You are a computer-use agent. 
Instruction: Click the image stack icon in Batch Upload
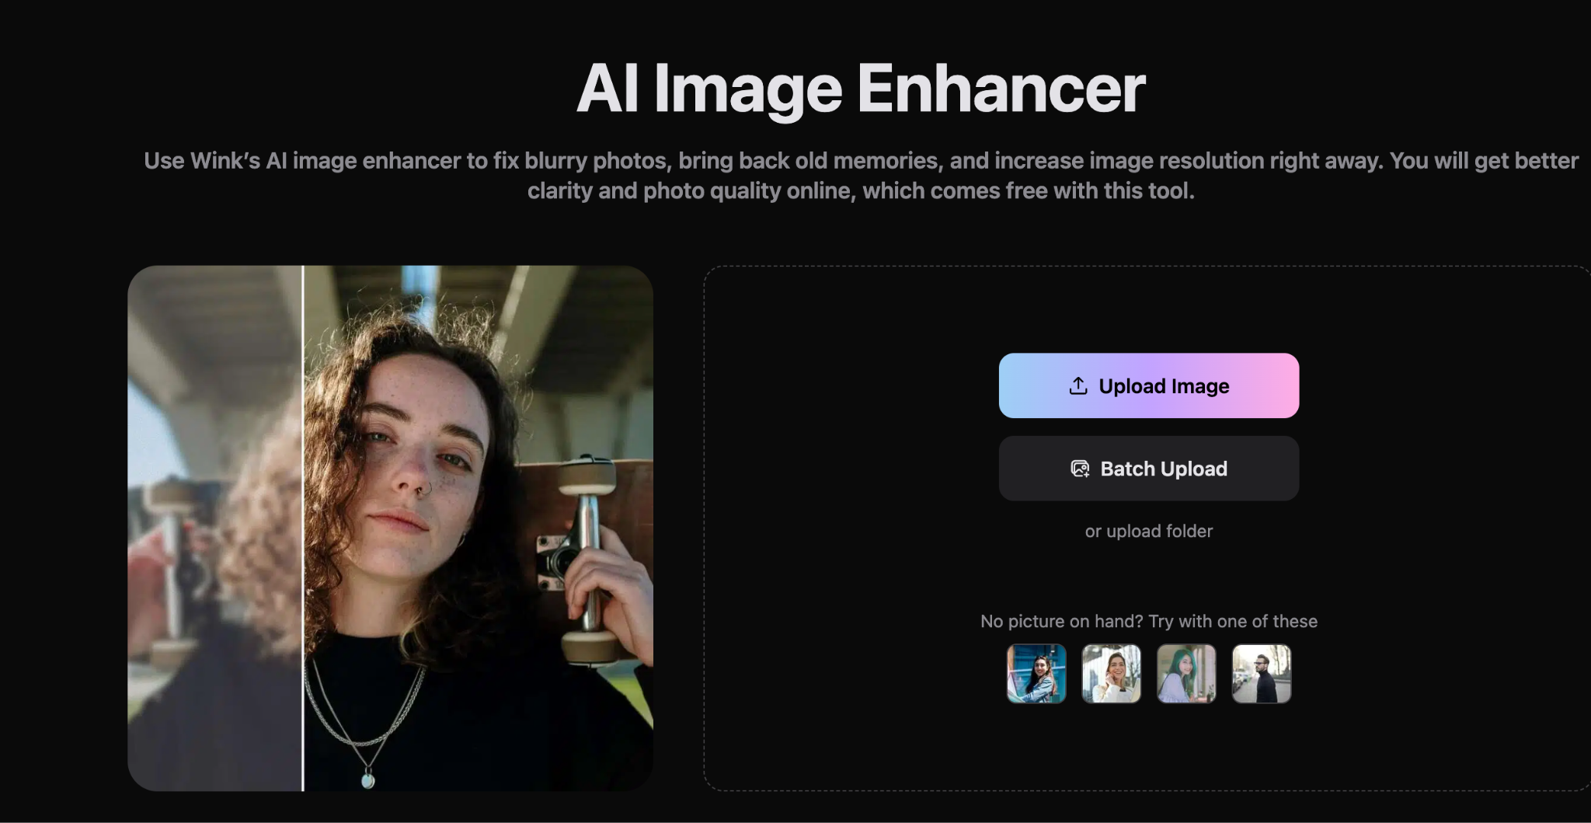pos(1080,469)
